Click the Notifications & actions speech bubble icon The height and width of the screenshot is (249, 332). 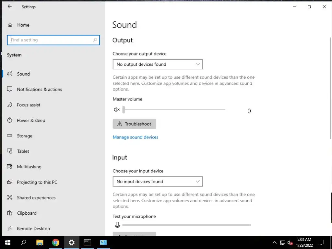click(x=9, y=89)
